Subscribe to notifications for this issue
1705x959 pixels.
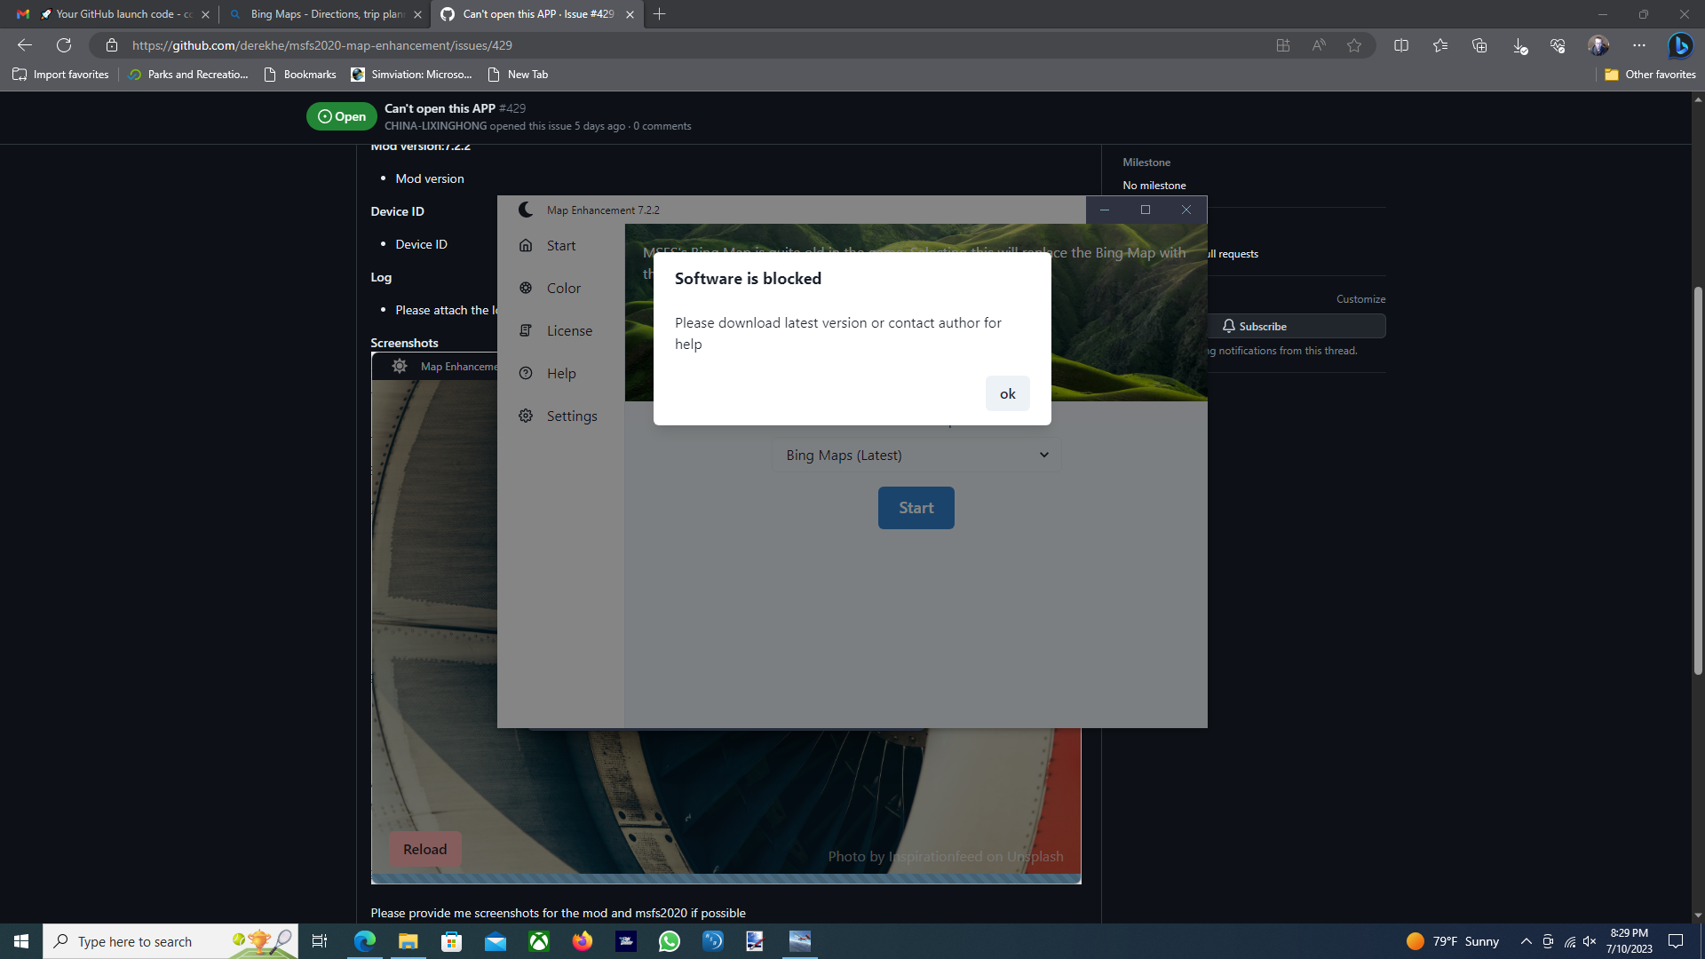1261,326
